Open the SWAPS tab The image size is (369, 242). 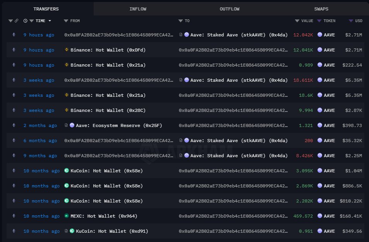(x=321, y=9)
